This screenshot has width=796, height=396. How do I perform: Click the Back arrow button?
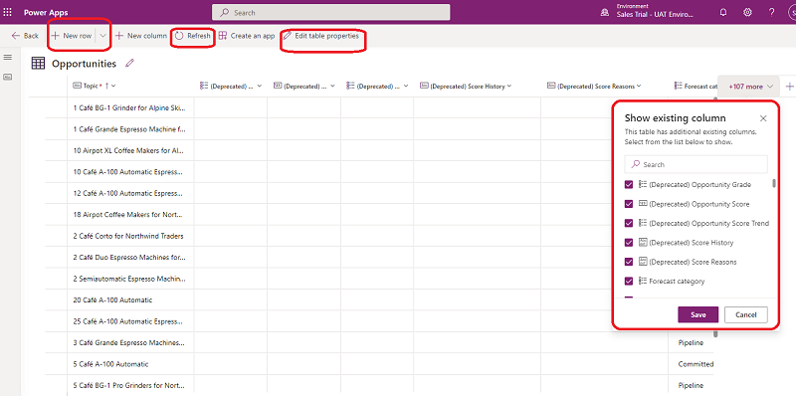25,36
